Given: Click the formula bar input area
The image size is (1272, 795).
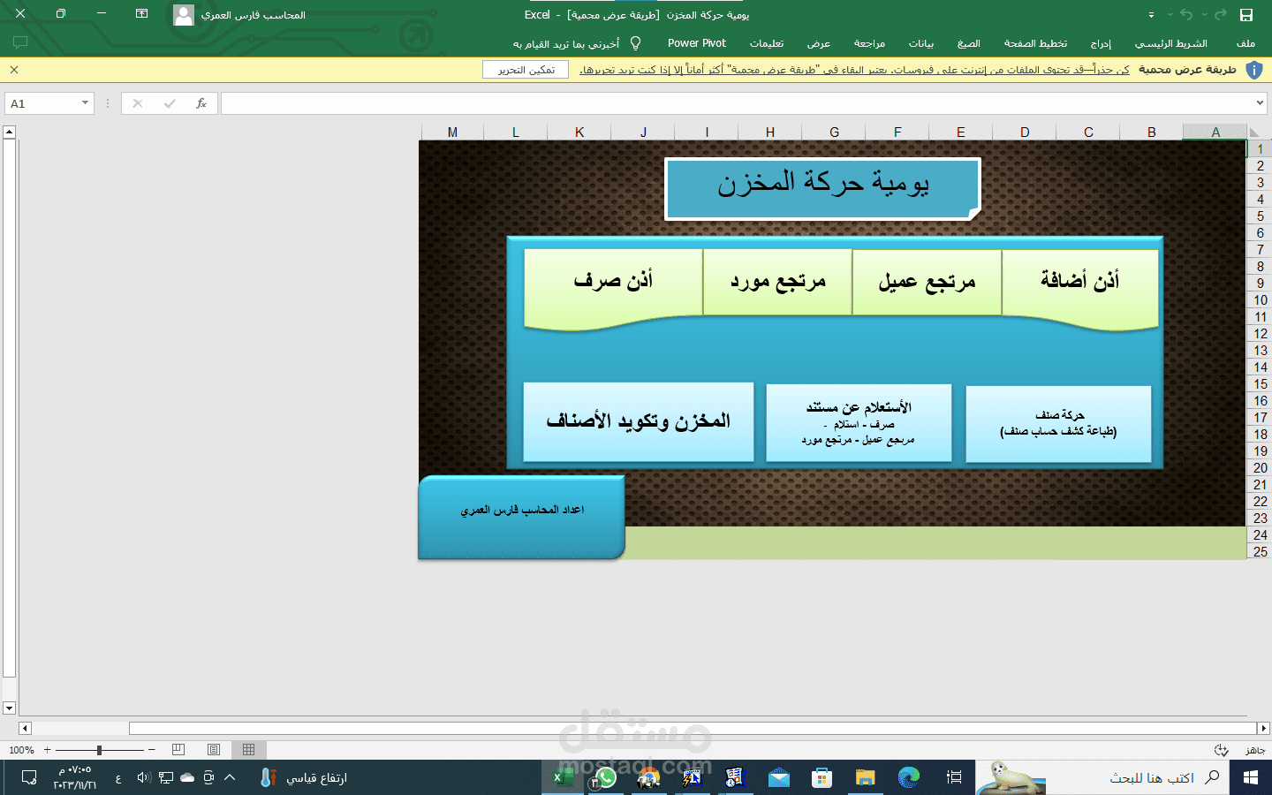Looking at the screenshot, I should tap(738, 103).
